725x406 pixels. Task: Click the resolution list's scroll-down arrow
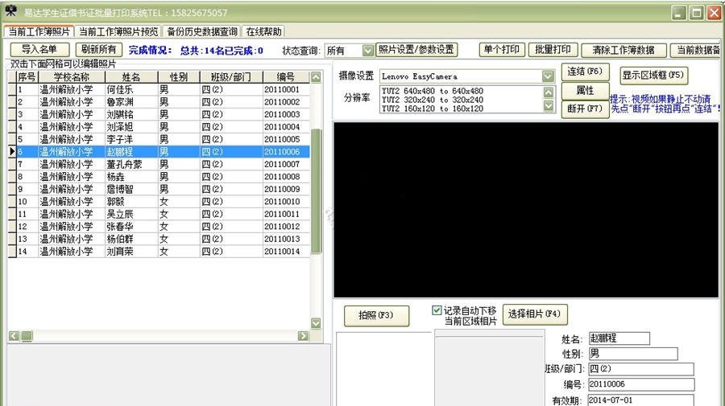[548, 105]
